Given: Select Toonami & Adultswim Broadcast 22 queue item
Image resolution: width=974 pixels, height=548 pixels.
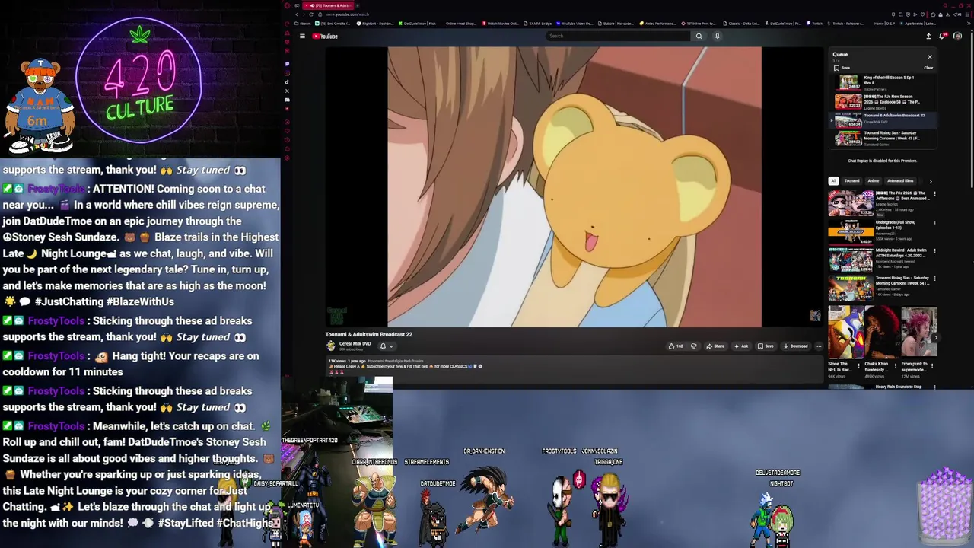Looking at the screenshot, I should 883,120.
